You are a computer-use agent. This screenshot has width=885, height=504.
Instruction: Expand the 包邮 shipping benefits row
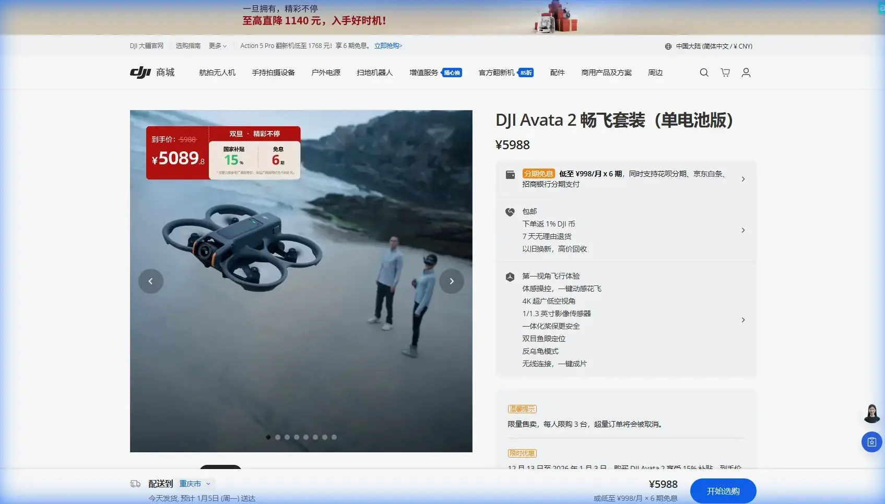click(626, 230)
